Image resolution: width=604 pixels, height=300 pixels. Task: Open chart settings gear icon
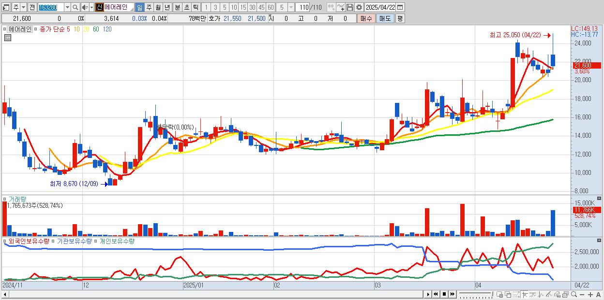tap(359, 8)
